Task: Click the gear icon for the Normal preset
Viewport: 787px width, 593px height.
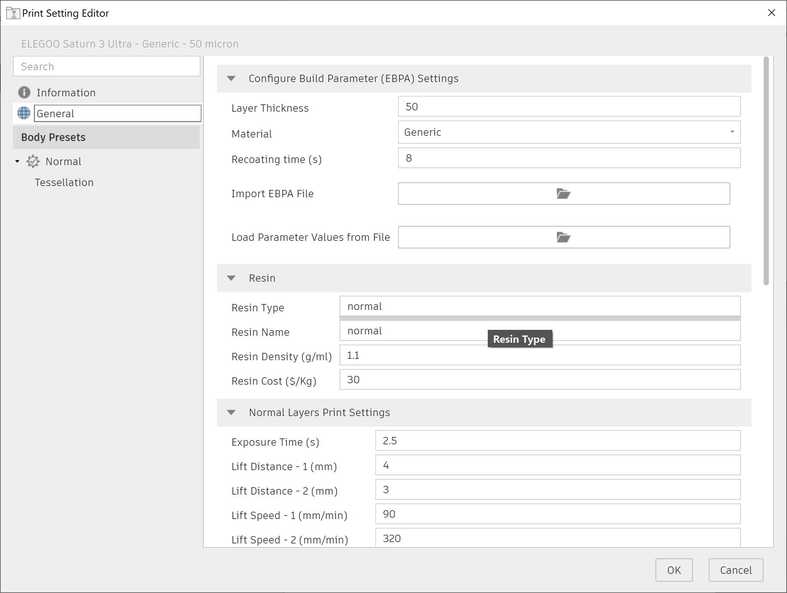Action: coord(33,161)
